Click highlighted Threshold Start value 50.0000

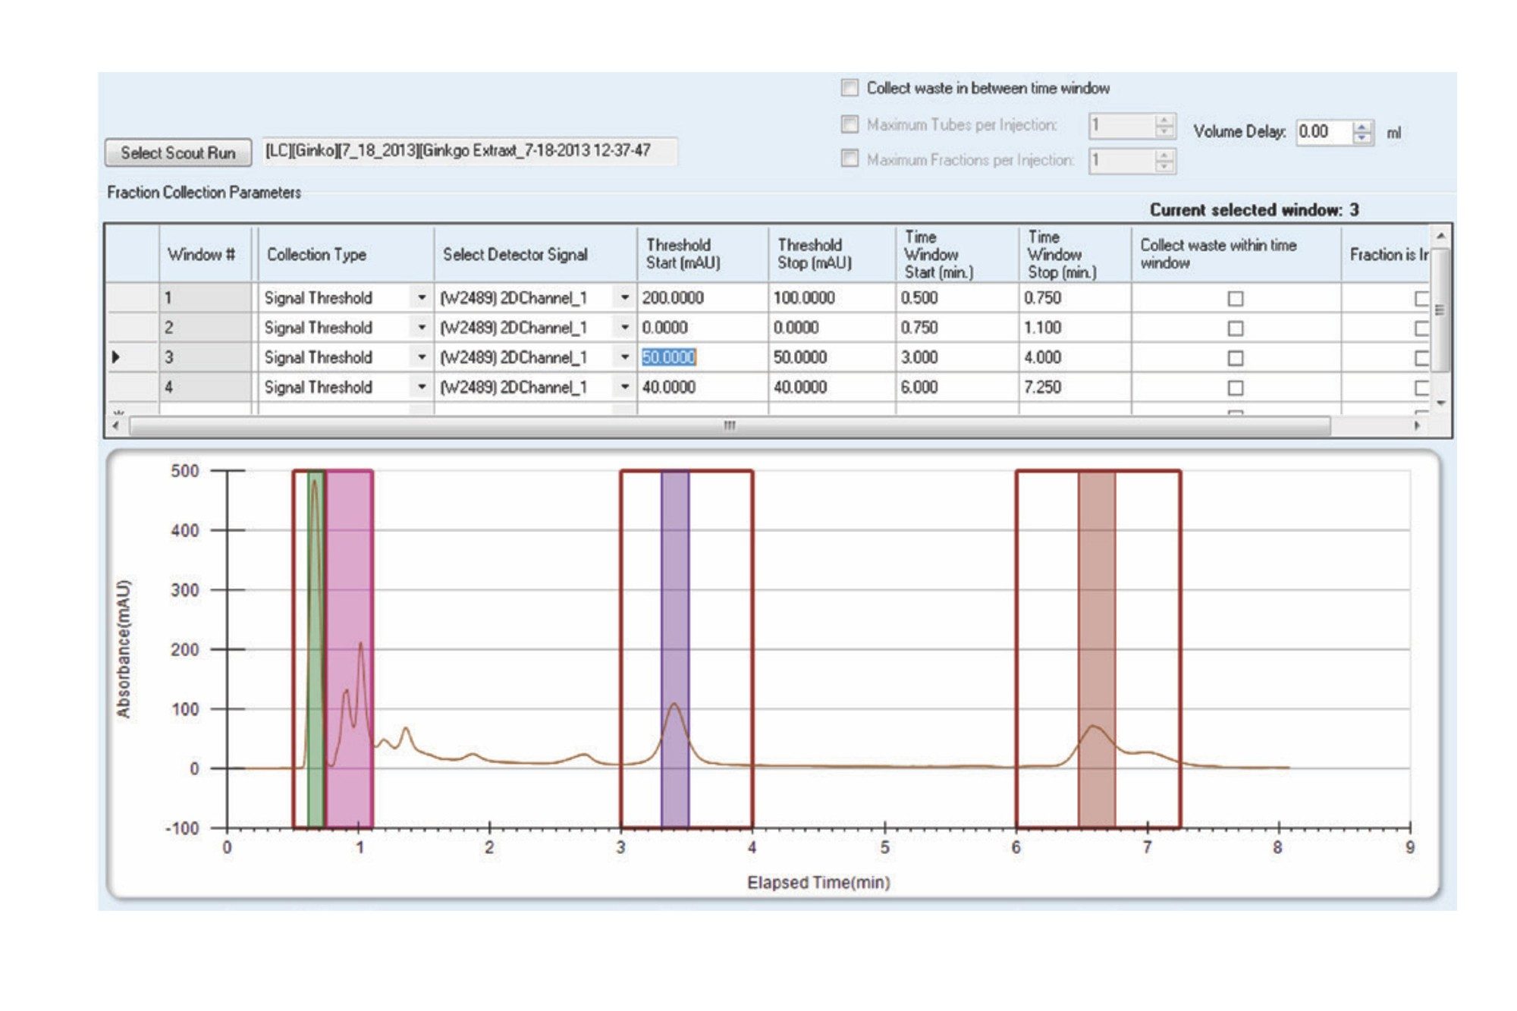click(669, 357)
